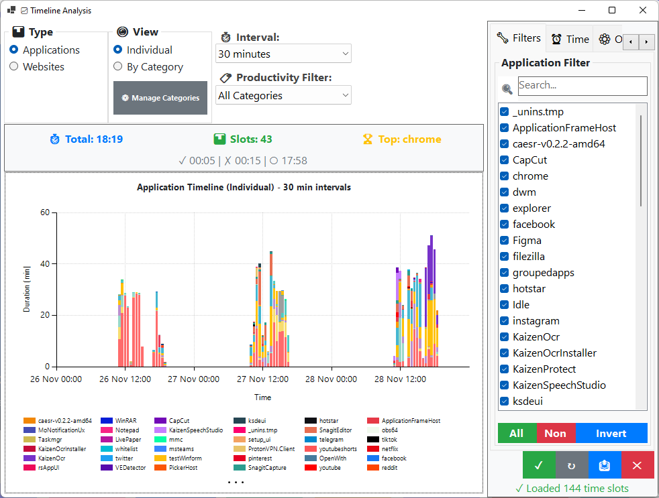659x498 pixels.
Task: Click the magnifier icon beside Search box
Action: pyautogui.click(x=507, y=88)
